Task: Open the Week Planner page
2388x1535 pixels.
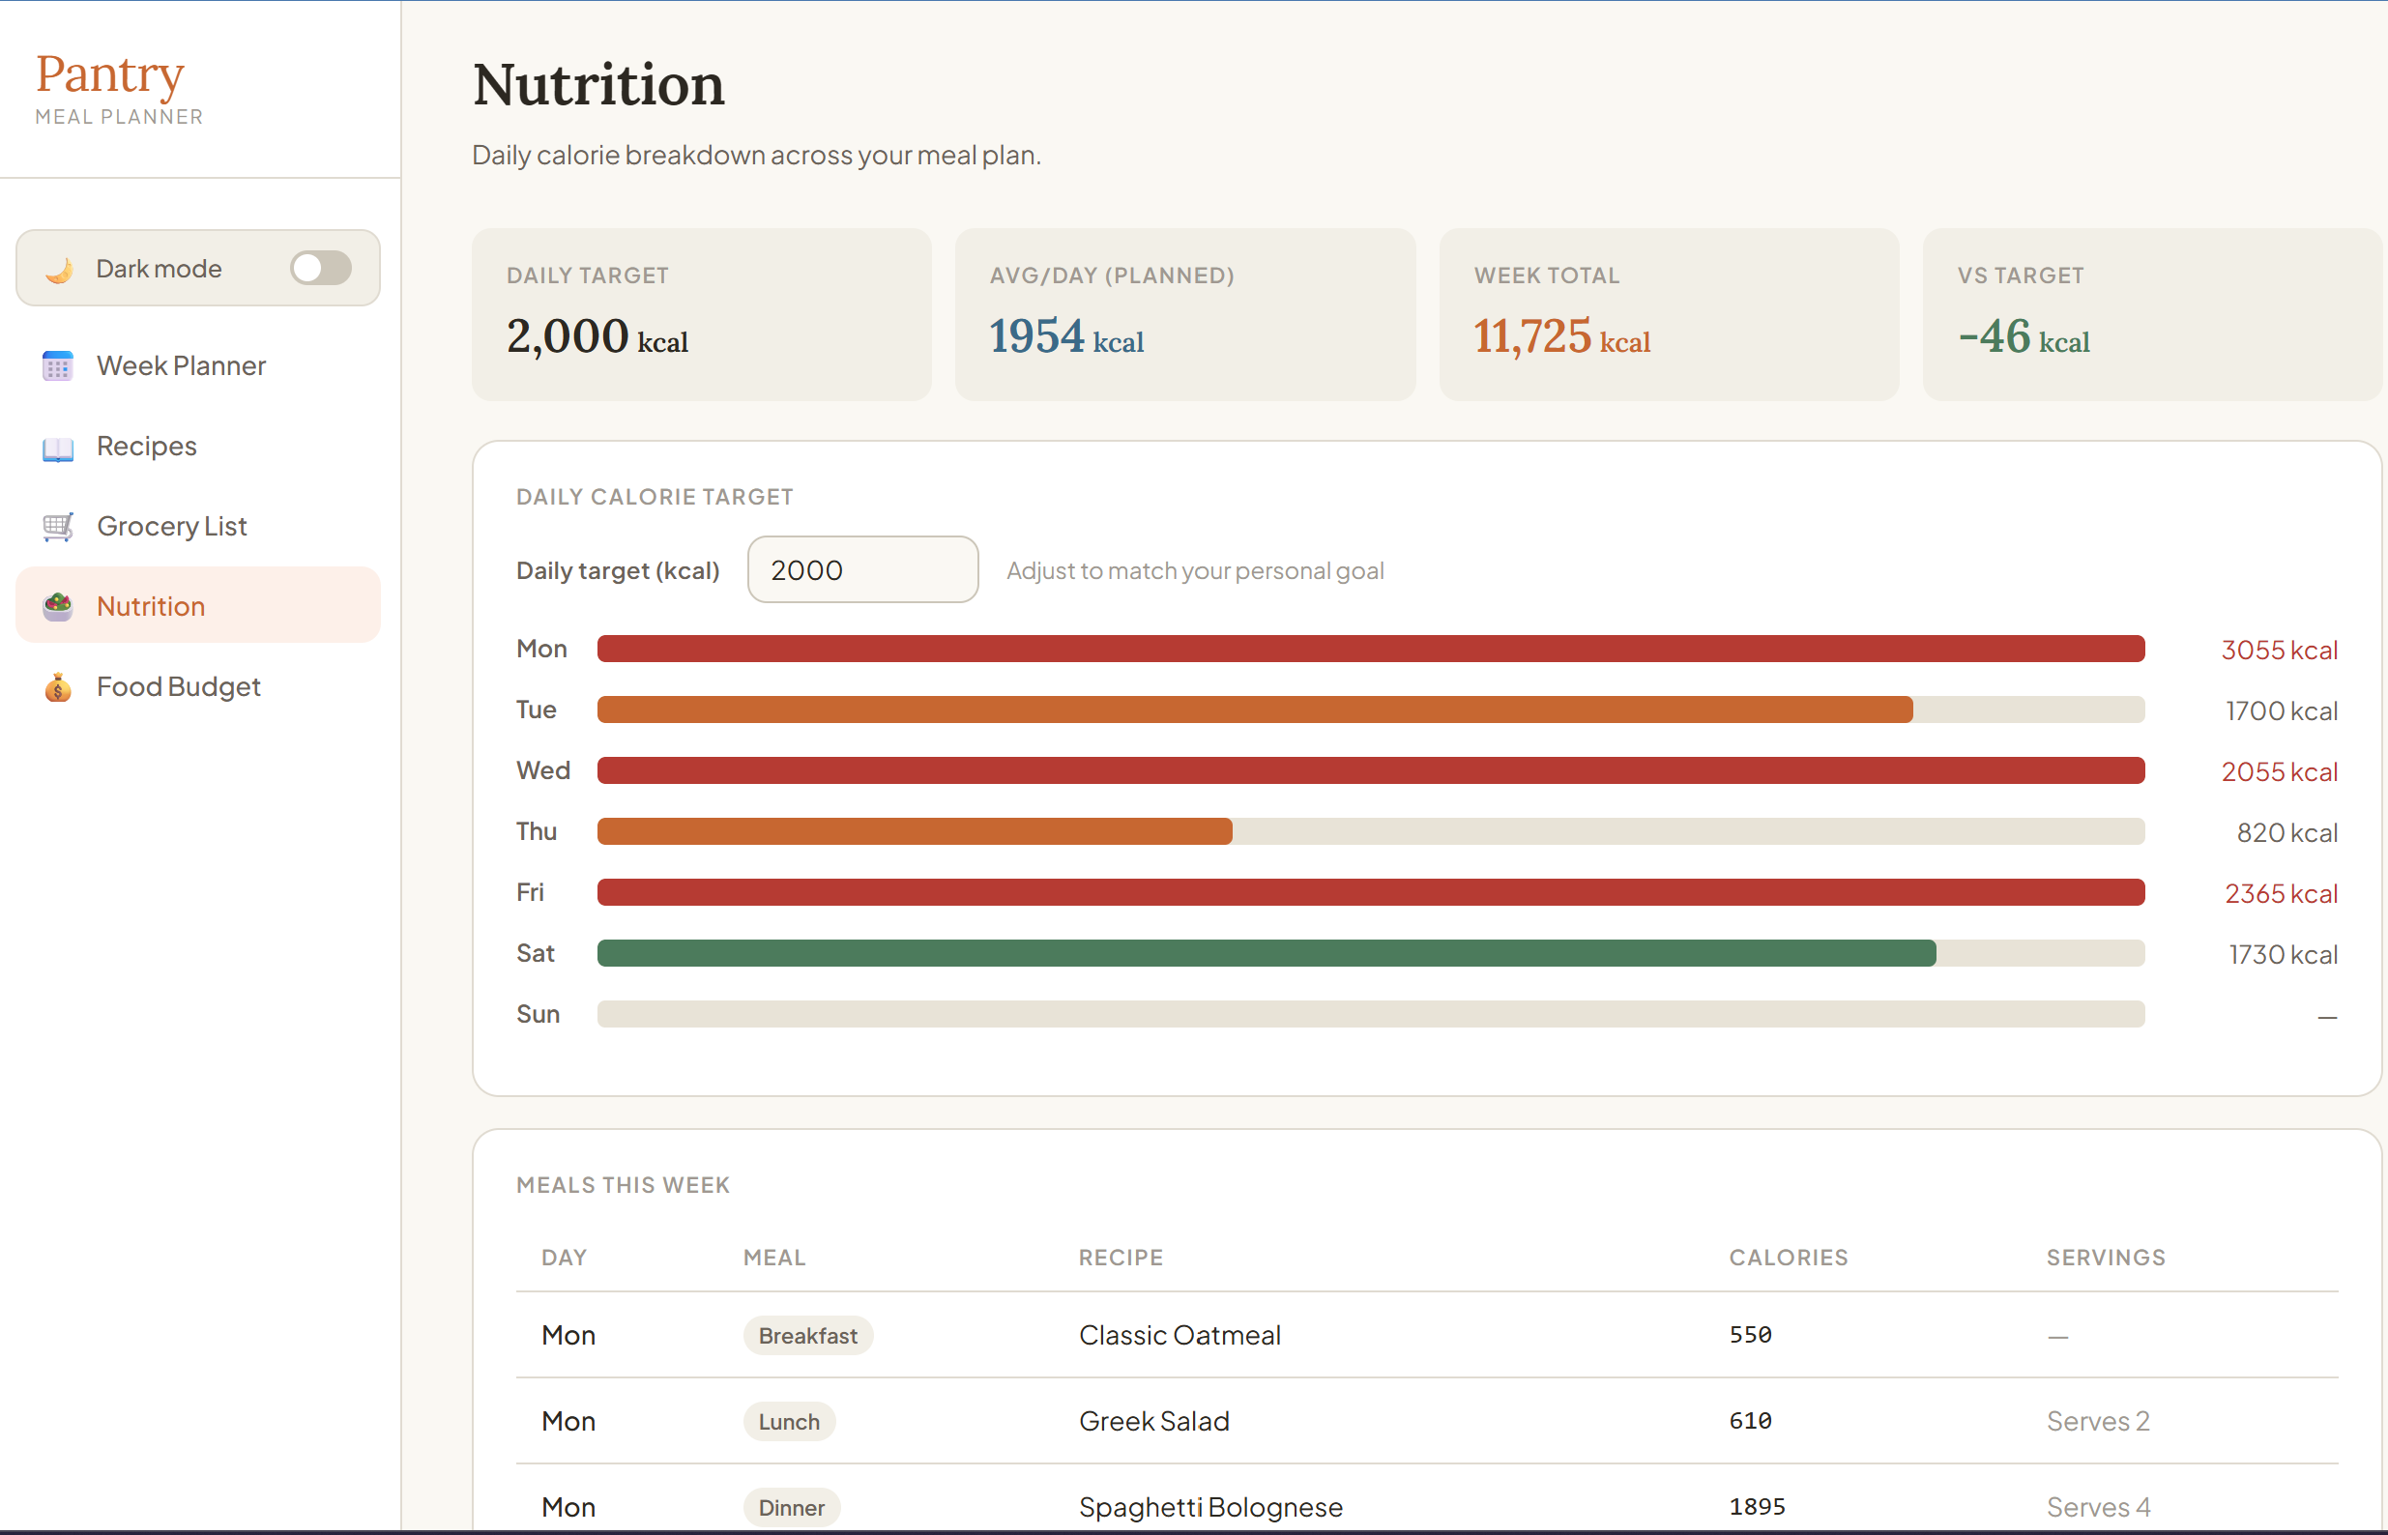Action: (x=181, y=365)
